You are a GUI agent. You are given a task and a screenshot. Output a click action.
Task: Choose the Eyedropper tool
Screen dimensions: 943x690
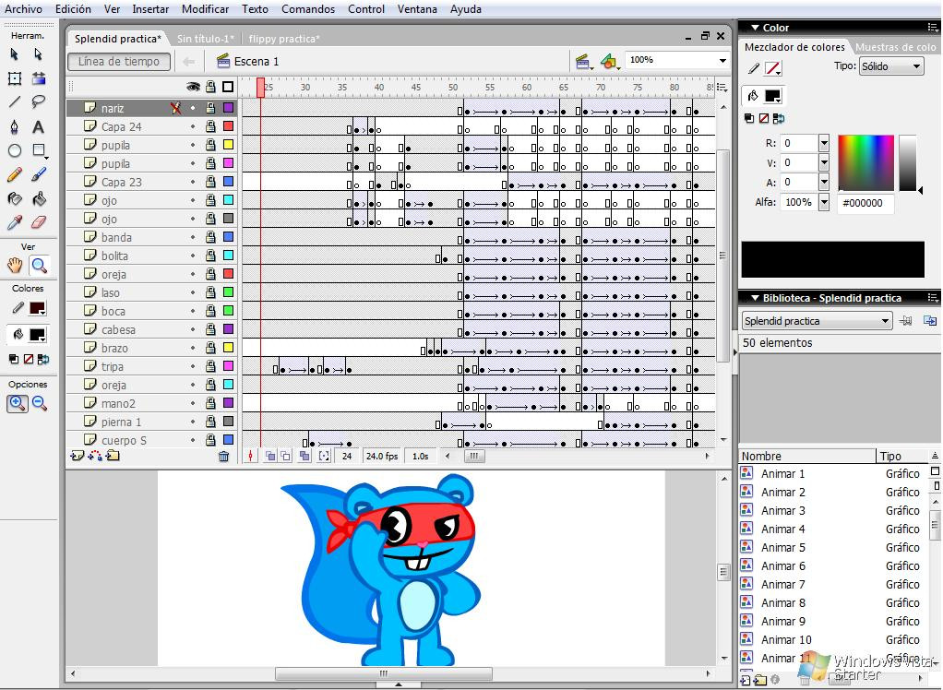point(15,222)
